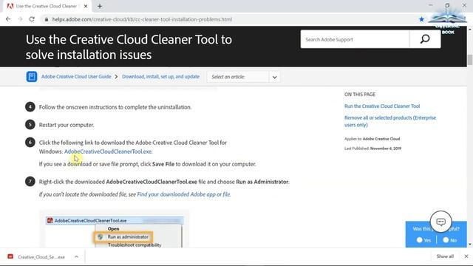Select the Use the Creative Cloud Cleaner tab
The image size is (473, 266).
coord(47,6)
